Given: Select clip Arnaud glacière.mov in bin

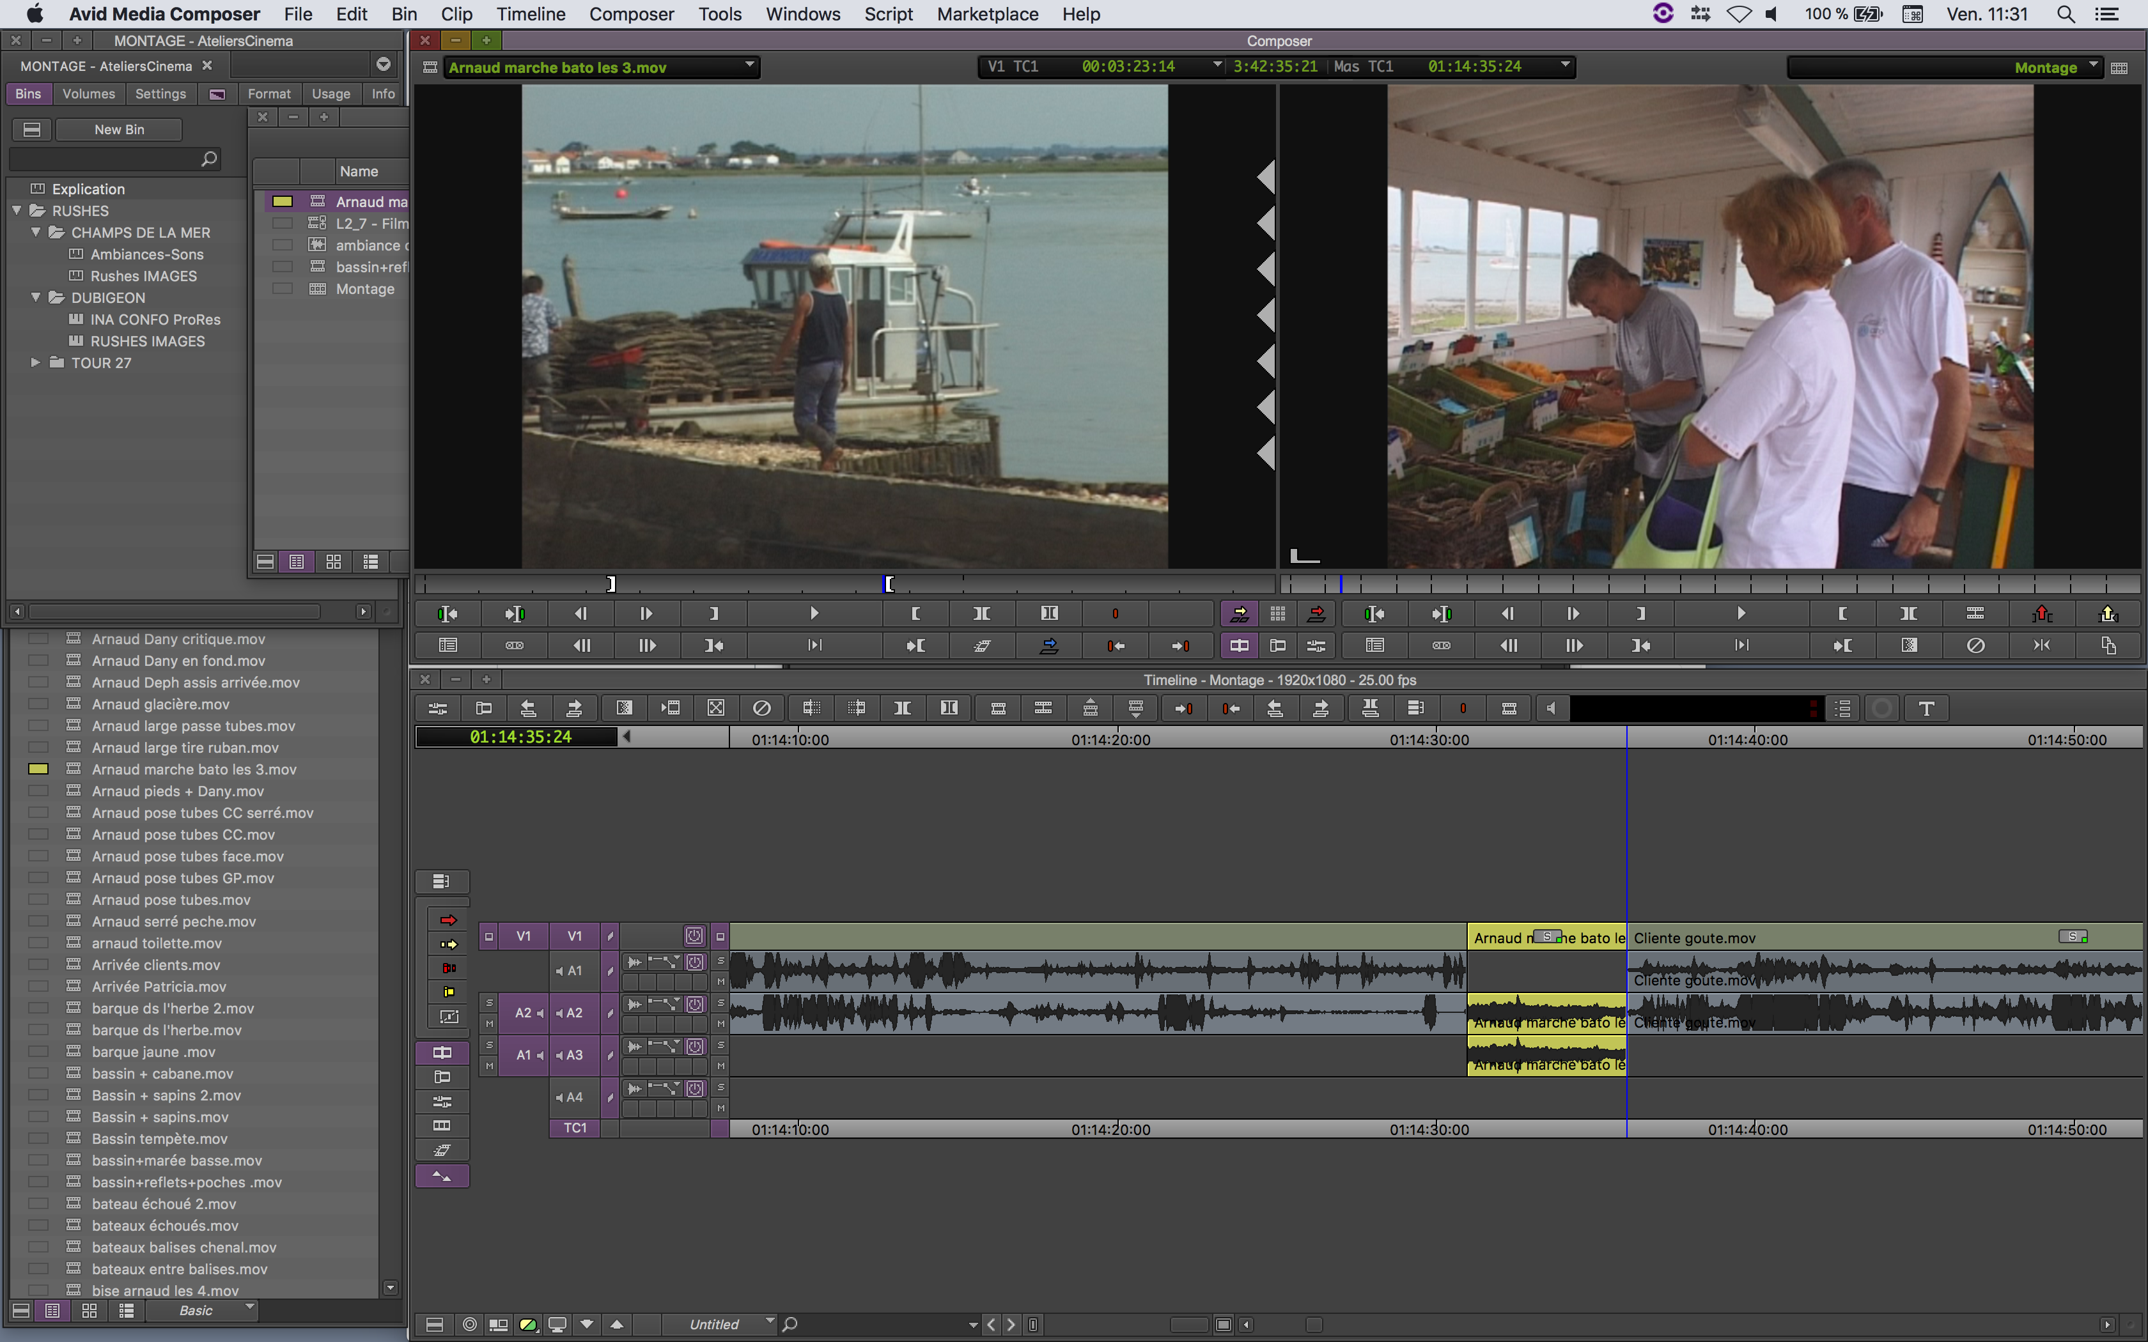Looking at the screenshot, I should (x=160, y=704).
